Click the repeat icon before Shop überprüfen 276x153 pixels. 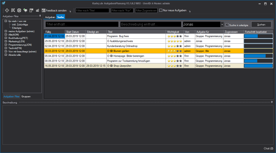coord(111,66)
